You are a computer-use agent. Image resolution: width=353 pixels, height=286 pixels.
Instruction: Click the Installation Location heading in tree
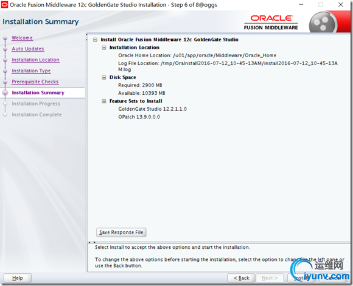[x=135, y=47]
